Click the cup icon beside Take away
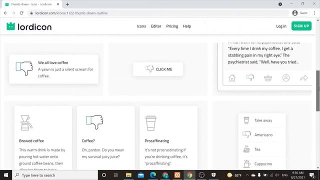320x180 pixels. coord(246,120)
